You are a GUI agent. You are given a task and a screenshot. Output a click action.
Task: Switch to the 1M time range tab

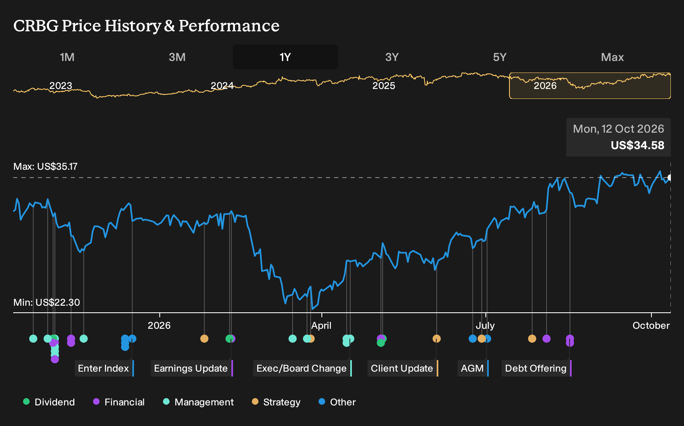pyautogui.click(x=67, y=57)
